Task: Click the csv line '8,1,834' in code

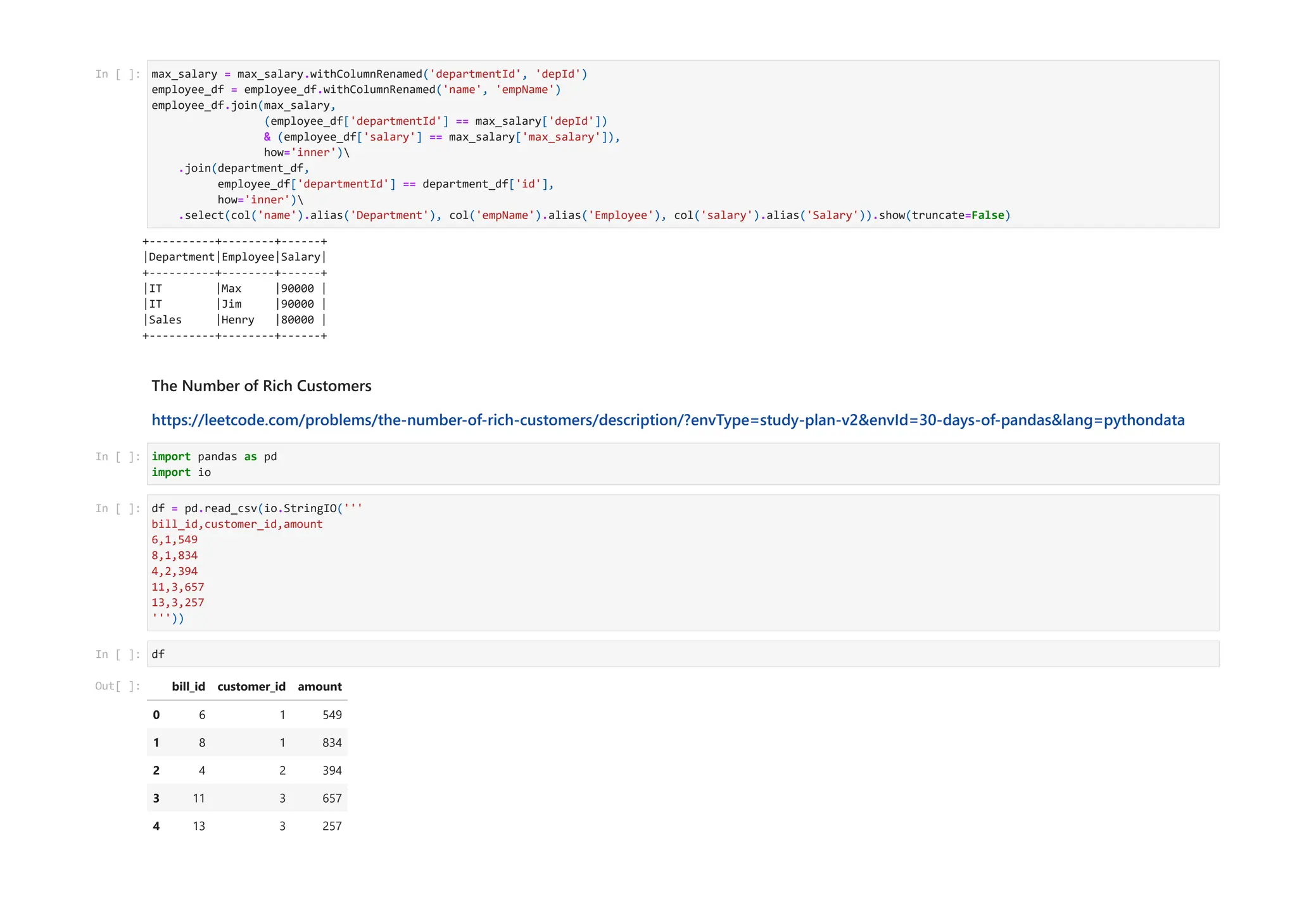Action: [175, 556]
